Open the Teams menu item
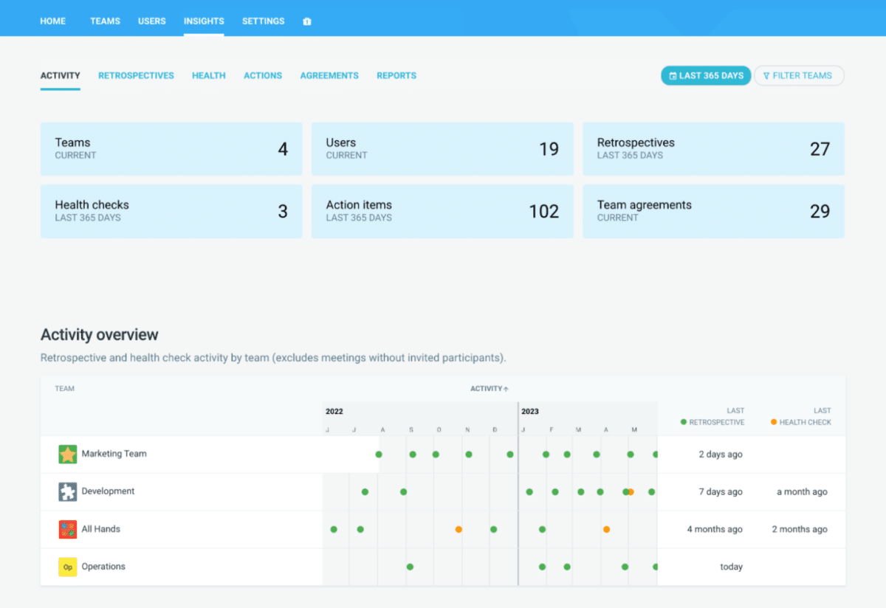Viewport: 886px width, 608px height. pyautogui.click(x=105, y=21)
